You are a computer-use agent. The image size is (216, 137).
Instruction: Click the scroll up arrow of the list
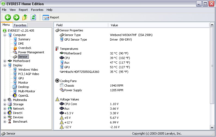pos(212,25)
